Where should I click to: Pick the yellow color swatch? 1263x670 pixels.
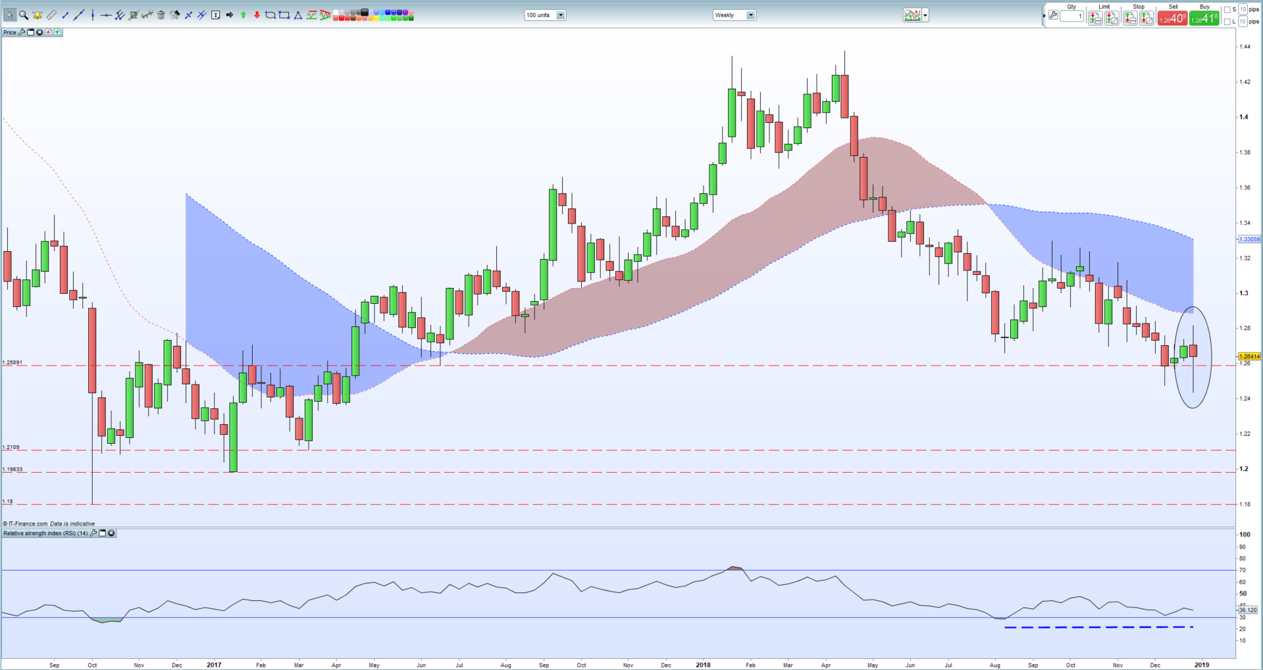(x=376, y=18)
